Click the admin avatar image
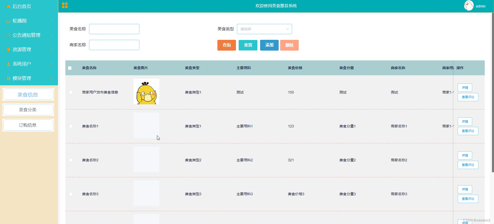Screen dimensions: 494x224 point(469,6)
